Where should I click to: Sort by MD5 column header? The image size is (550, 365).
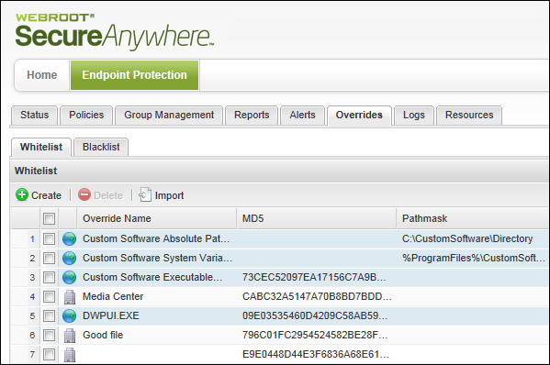(317, 218)
